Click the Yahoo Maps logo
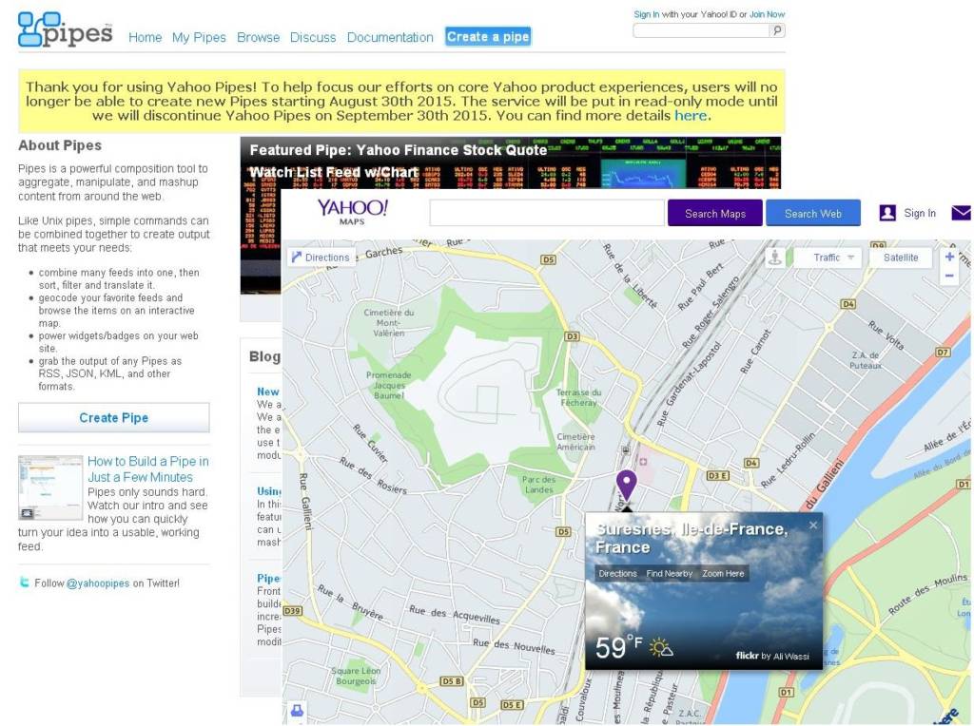Screen dimensions: 974x726 point(352,212)
